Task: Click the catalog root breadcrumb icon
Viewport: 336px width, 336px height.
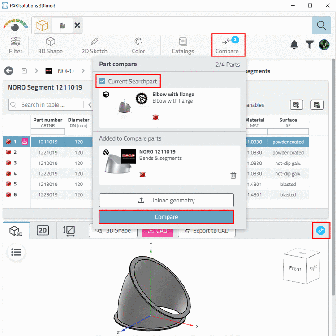Action: click(24, 71)
